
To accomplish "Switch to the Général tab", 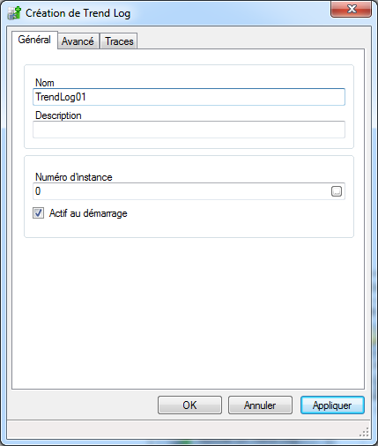I will (34, 40).
